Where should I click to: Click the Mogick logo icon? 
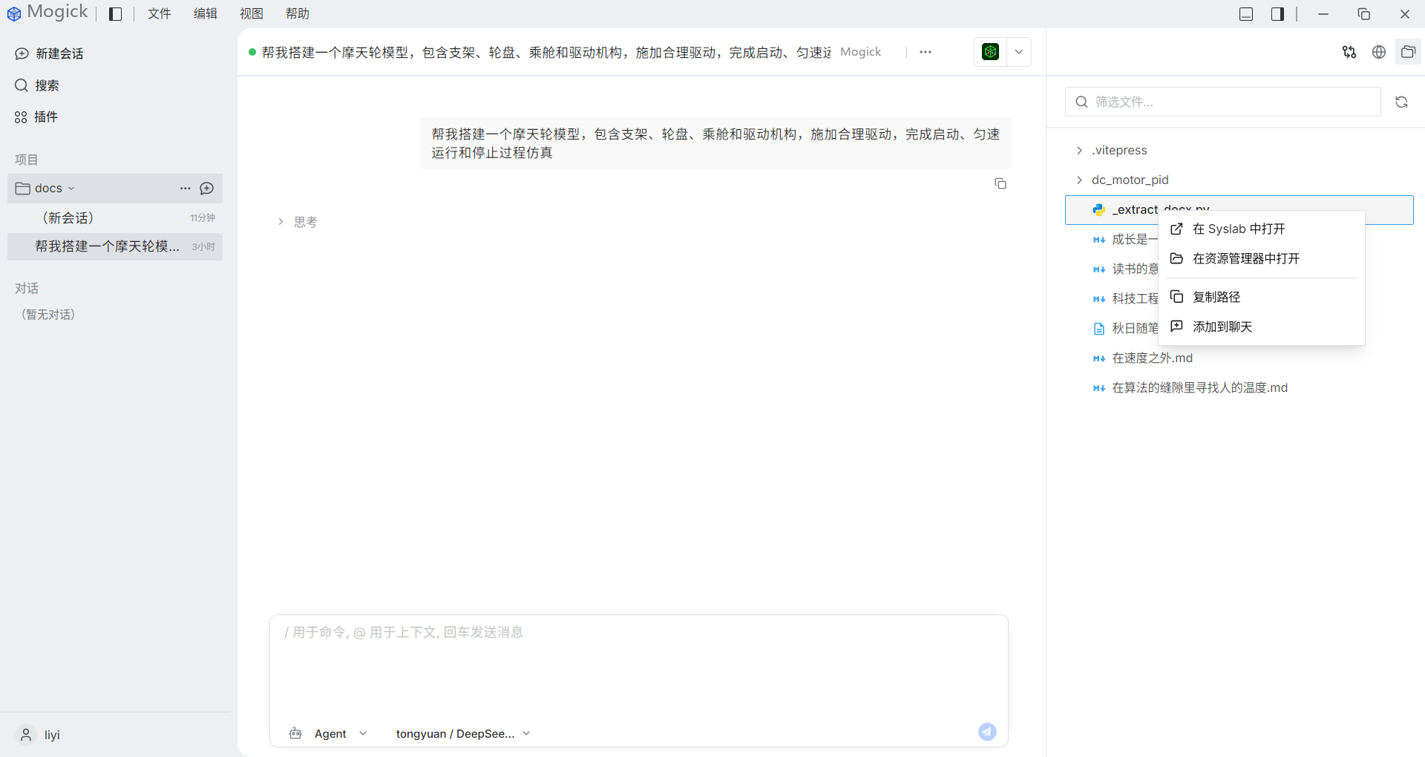pos(14,13)
